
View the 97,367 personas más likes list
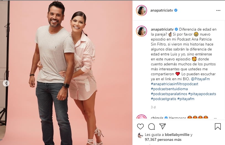point(163,139)
